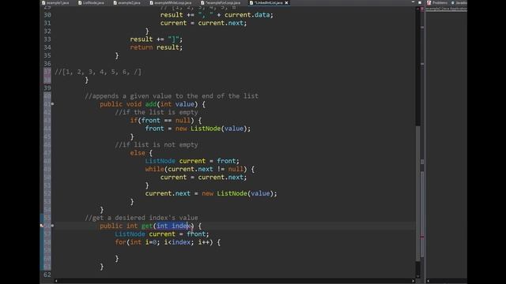The width and height of the screenshot is (506, 284).
Task: Click line number 36 in the gutter
Action: coord(47,63)
